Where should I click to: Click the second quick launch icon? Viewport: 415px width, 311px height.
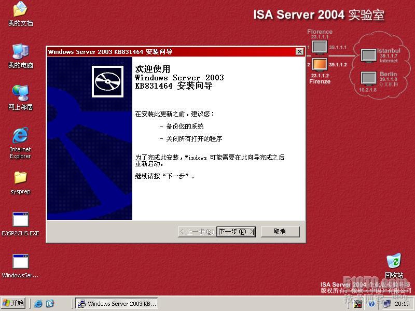[x=50, y=304]
